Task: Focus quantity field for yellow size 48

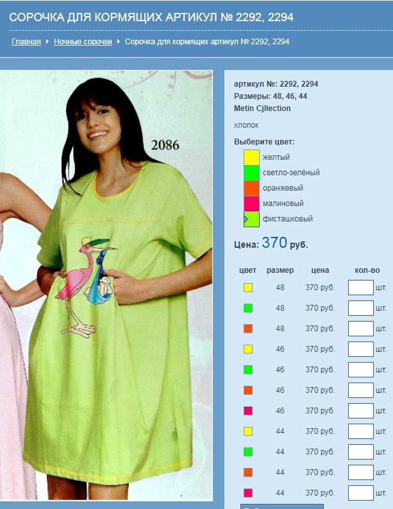Action: 361,288
